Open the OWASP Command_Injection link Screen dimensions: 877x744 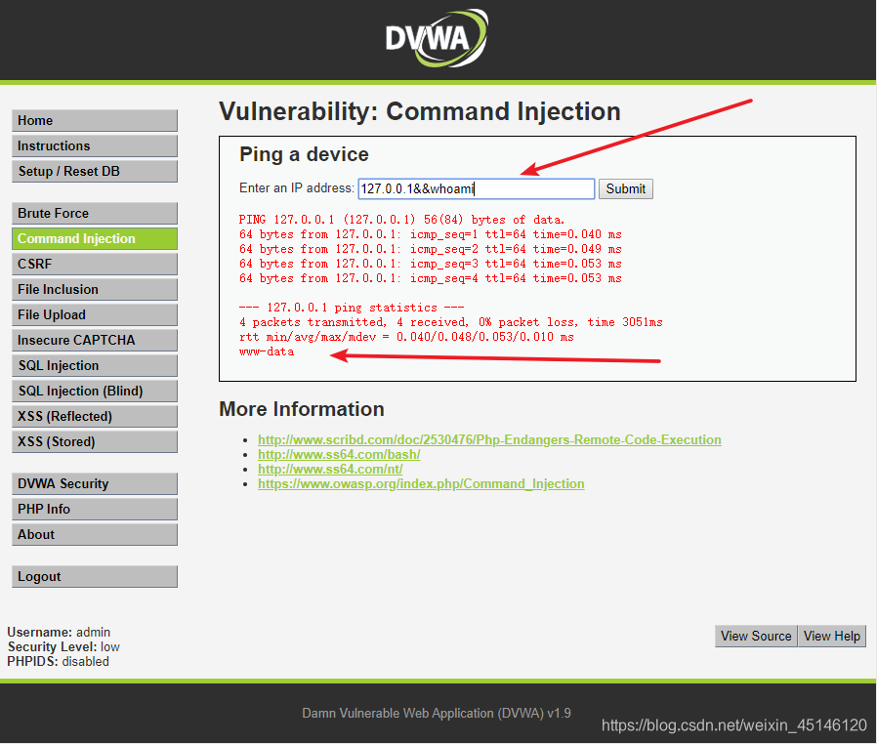421,483
